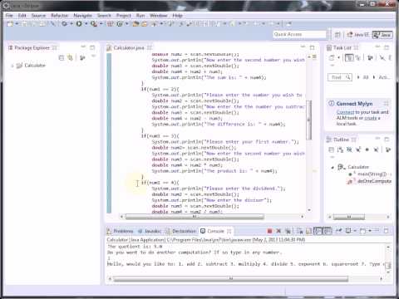Switch to the Declaration tab
The height and width of the screenshot is (299, 399).
pos(180,231)
